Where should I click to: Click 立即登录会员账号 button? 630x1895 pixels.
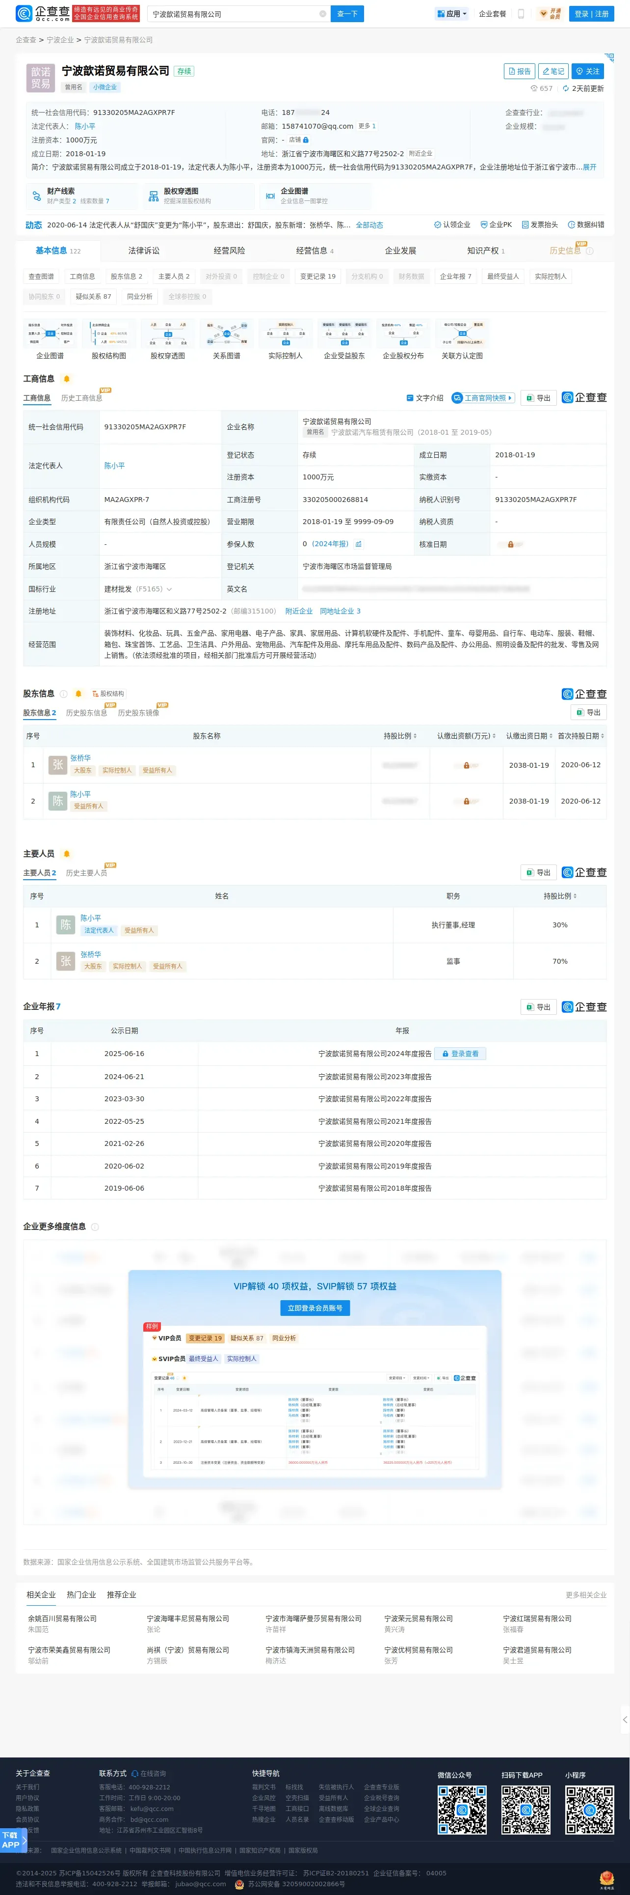(x=315, y=1308)
